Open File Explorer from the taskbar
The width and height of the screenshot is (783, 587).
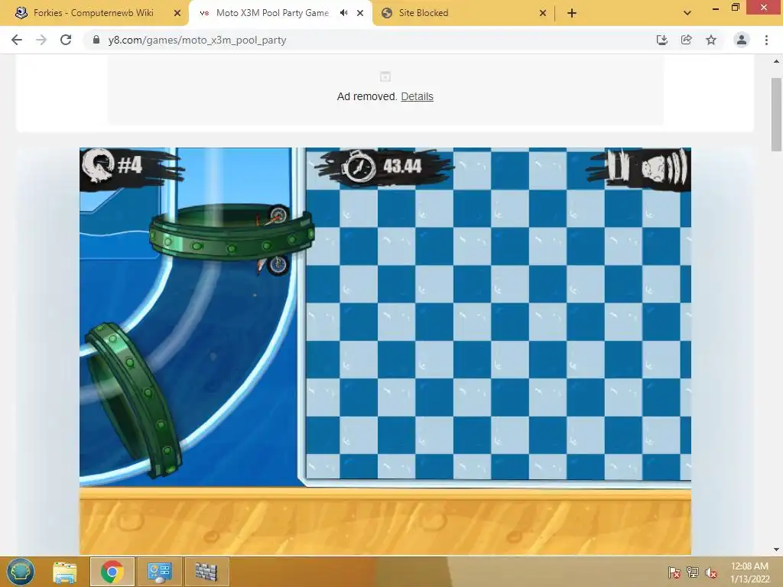pos(65,572)
